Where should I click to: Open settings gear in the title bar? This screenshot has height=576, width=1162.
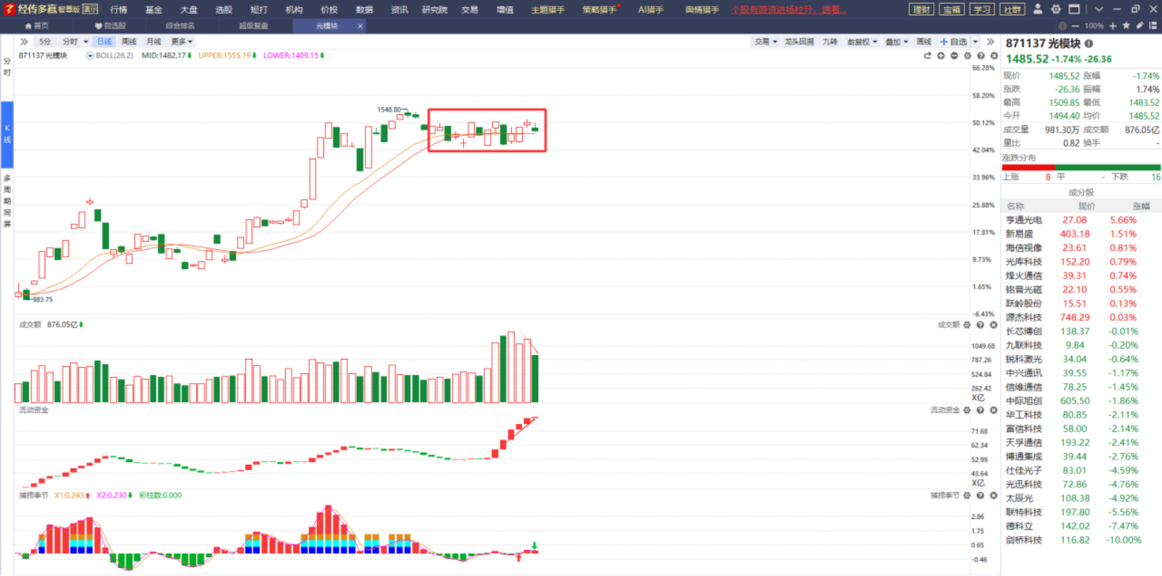[x=1056, y=10]
